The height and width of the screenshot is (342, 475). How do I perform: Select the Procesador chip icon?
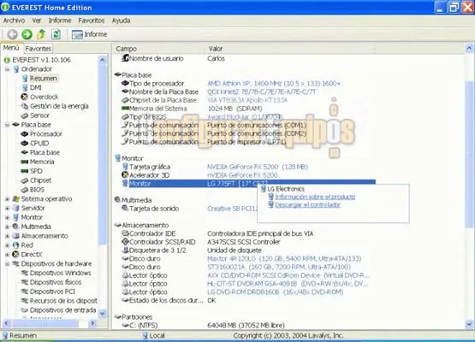coord(25,134)
